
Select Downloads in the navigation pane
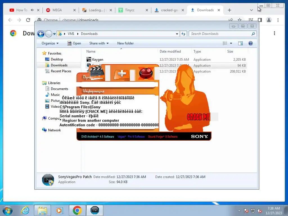pos(59,65)
